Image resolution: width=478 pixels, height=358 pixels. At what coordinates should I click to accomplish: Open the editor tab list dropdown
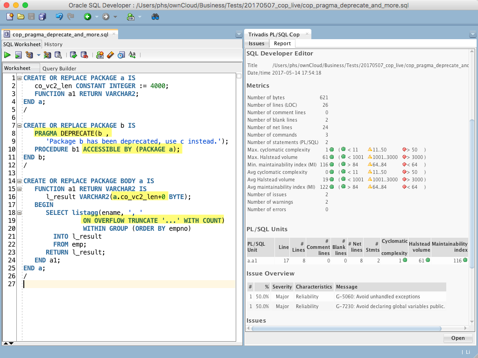click(x=239, y=34)
